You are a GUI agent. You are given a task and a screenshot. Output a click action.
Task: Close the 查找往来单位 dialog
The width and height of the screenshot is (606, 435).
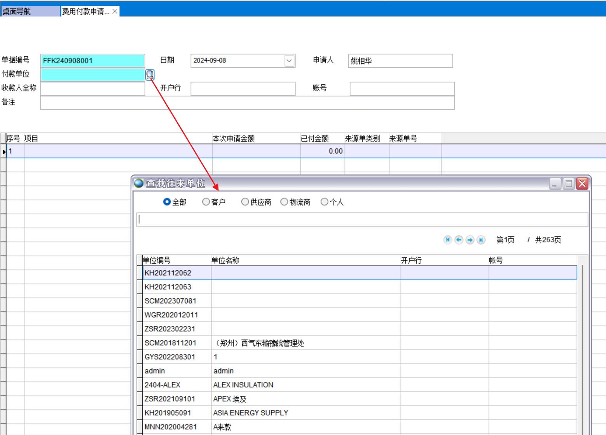(x=582, y=183)
